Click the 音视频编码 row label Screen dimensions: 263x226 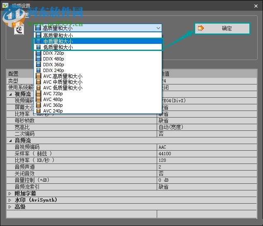27,147
